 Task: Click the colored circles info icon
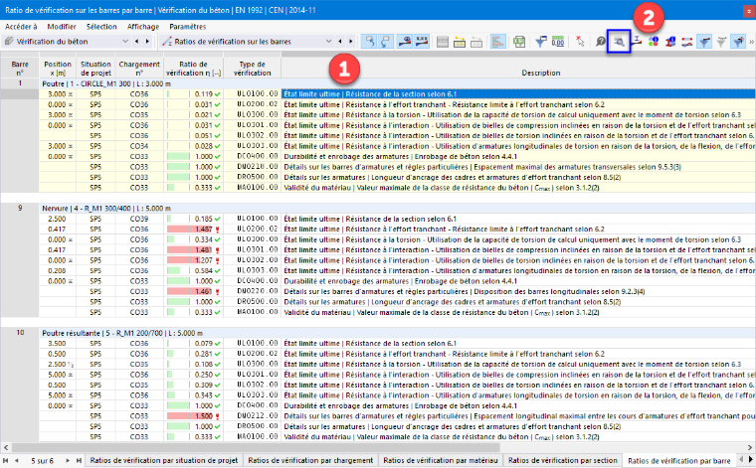pyautogui.click(x=654, y=42)
